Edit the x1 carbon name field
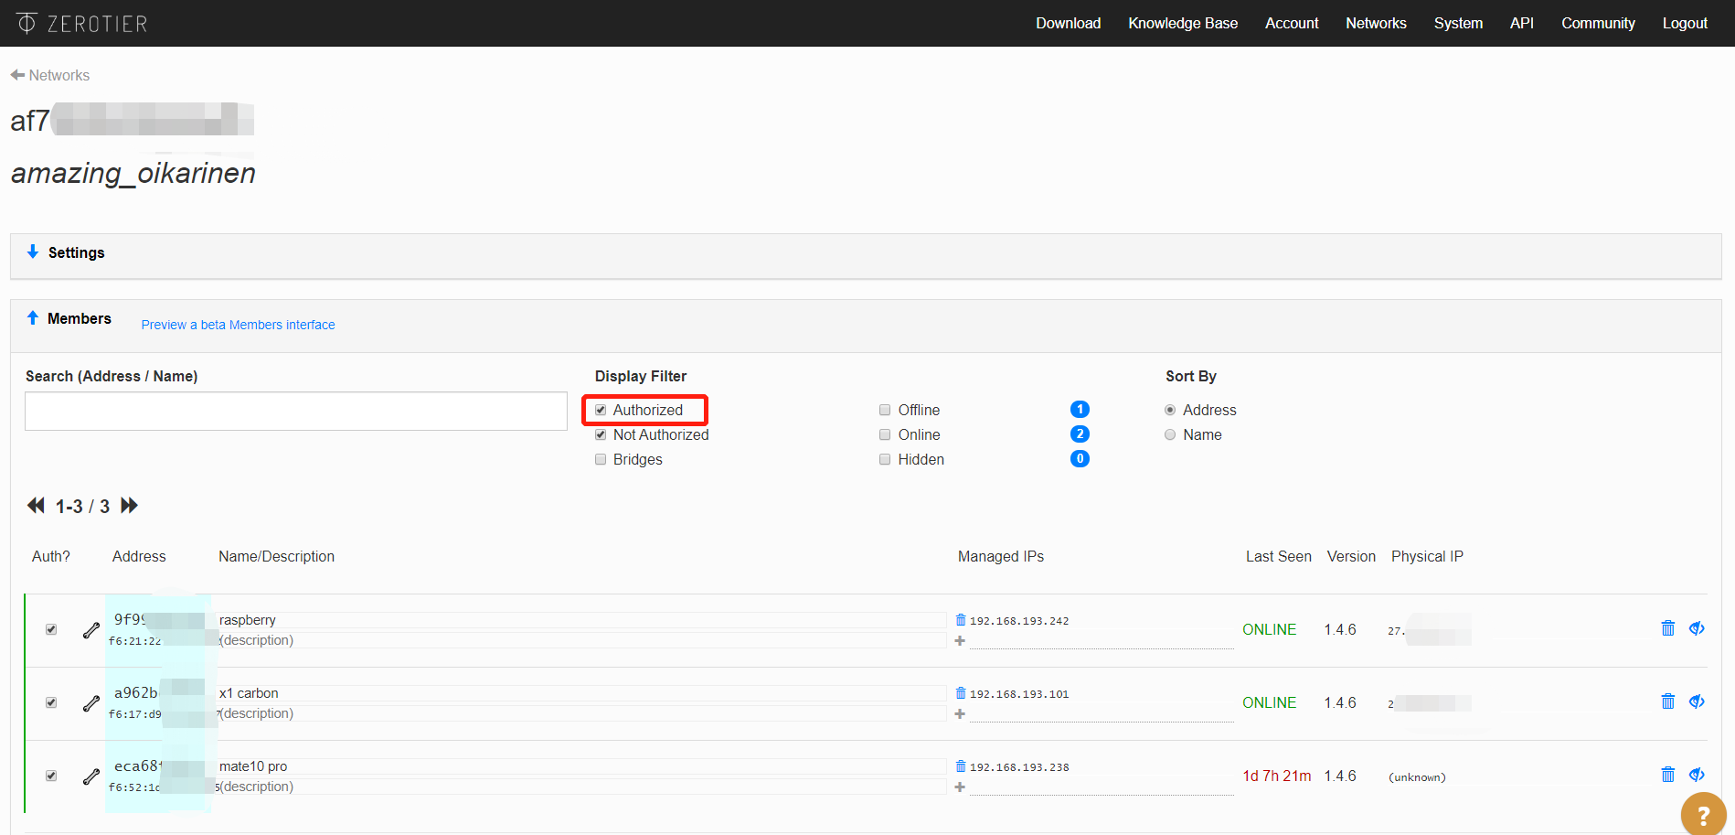 coord(581,693)
